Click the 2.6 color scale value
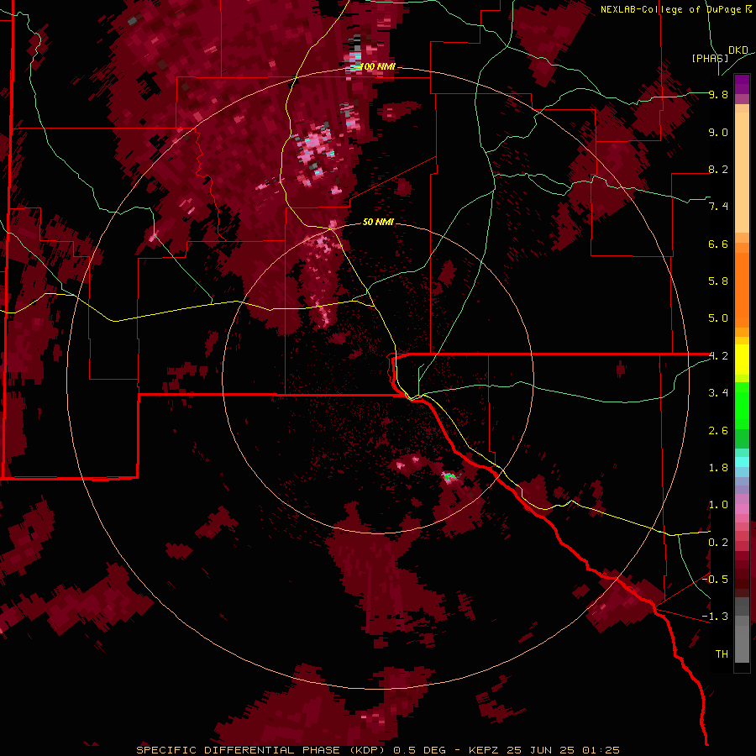 coord(718,431)
